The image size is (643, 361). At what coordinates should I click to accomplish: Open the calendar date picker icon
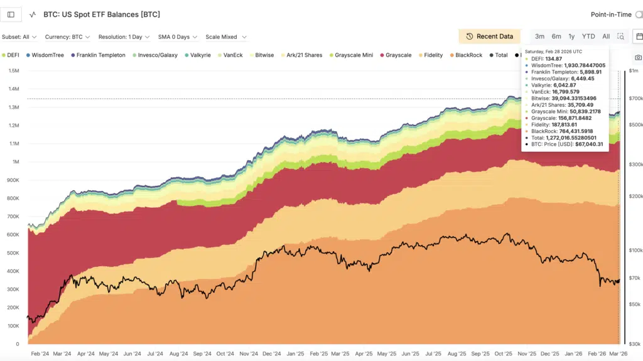639,36
